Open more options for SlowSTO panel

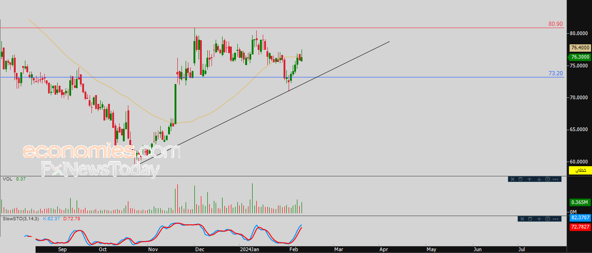(x=556, y=219)
